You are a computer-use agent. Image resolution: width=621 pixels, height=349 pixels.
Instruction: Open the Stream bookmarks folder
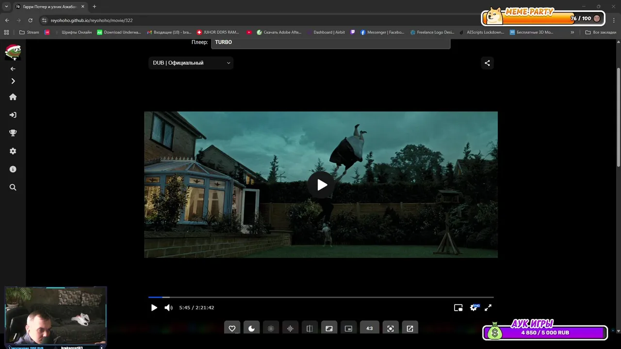click(29, 32)
